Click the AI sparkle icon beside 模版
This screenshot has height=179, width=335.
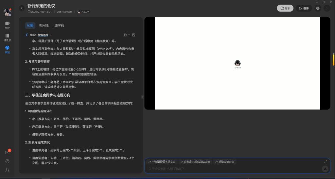(27, 35)
